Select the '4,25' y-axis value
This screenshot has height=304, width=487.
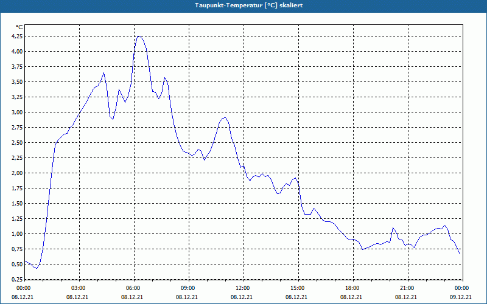(x=17, y=36)
